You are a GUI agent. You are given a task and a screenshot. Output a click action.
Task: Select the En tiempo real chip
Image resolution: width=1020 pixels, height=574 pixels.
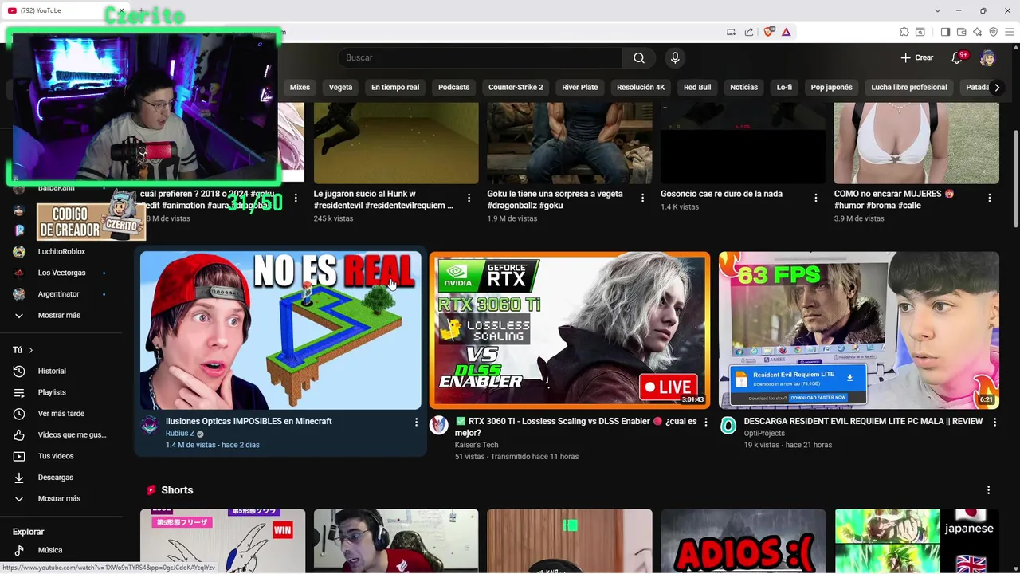tap(395, 88)
